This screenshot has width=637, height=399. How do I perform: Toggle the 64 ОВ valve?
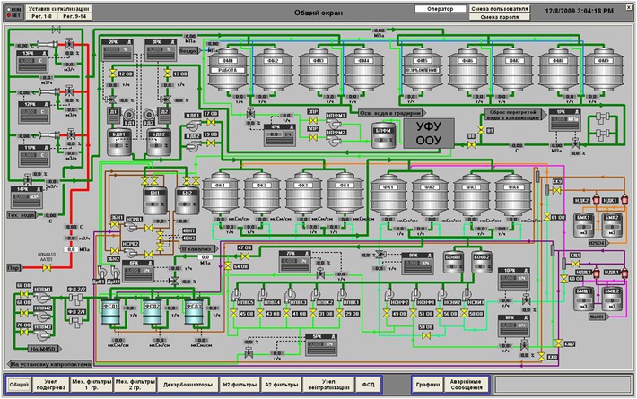click(228, 266)
